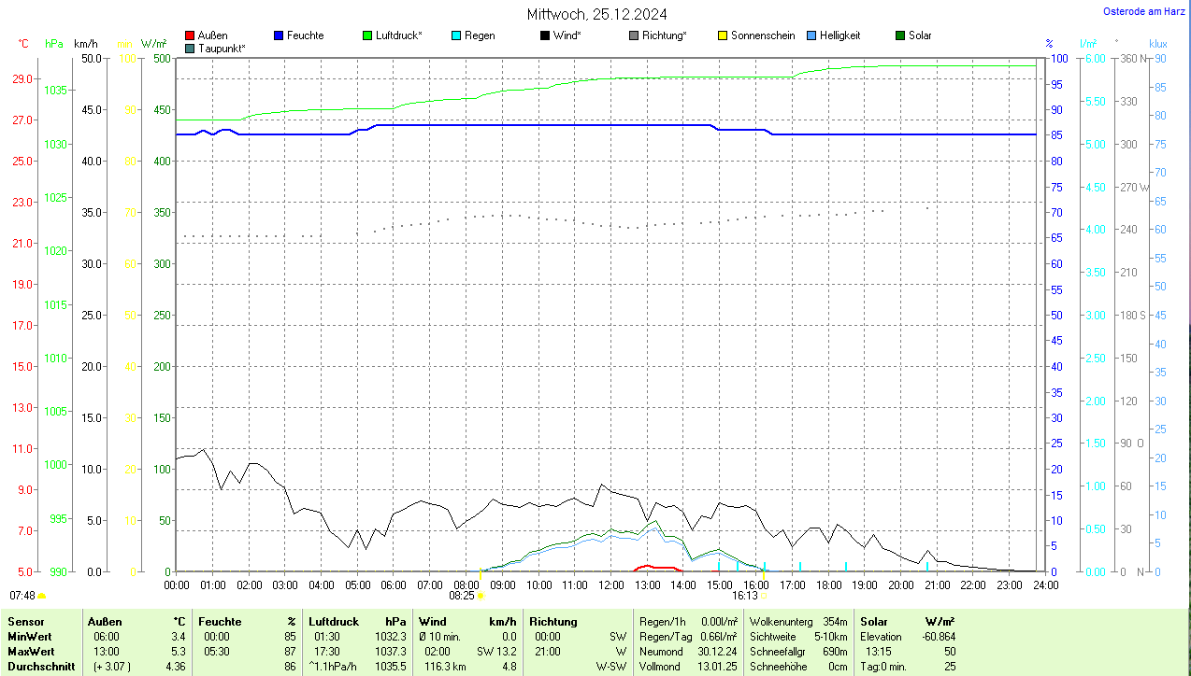Image resolution: width=1191 pixels, height=676 pixels.
Task: Click the black Wind legend square
Action: pyautogui.click(x=545, y=35)
